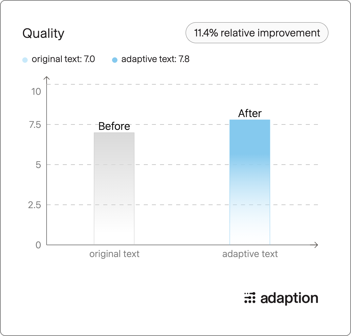Image resolution: width=351 pixels, height=336 pixels.
Task: Click the Quality chart title
Action: pos(43,33)
